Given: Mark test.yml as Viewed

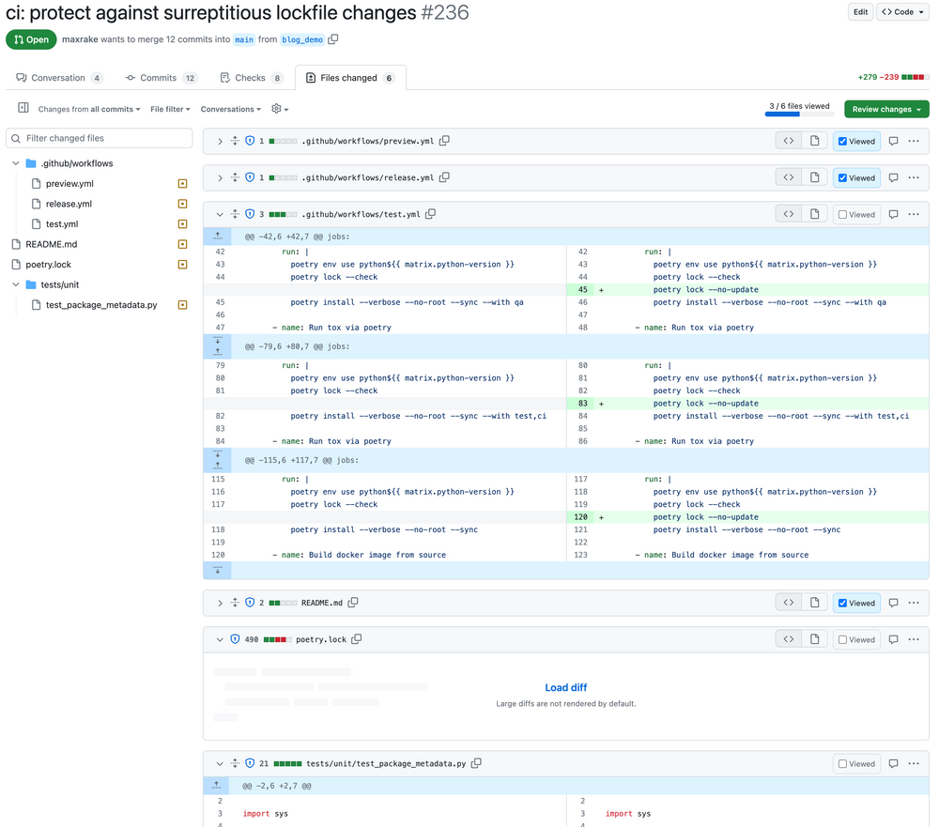Looking at the screenshot, I should [855, 214].
